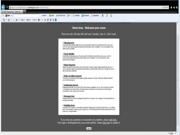The width and height of the screenshot is (180, 135).
Task: Click the Bluetooth icon in command bar
Action: [56, 20]
